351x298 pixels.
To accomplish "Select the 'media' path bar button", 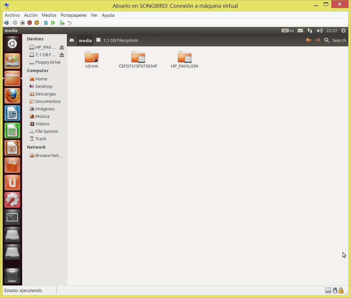I will (85, 40).
